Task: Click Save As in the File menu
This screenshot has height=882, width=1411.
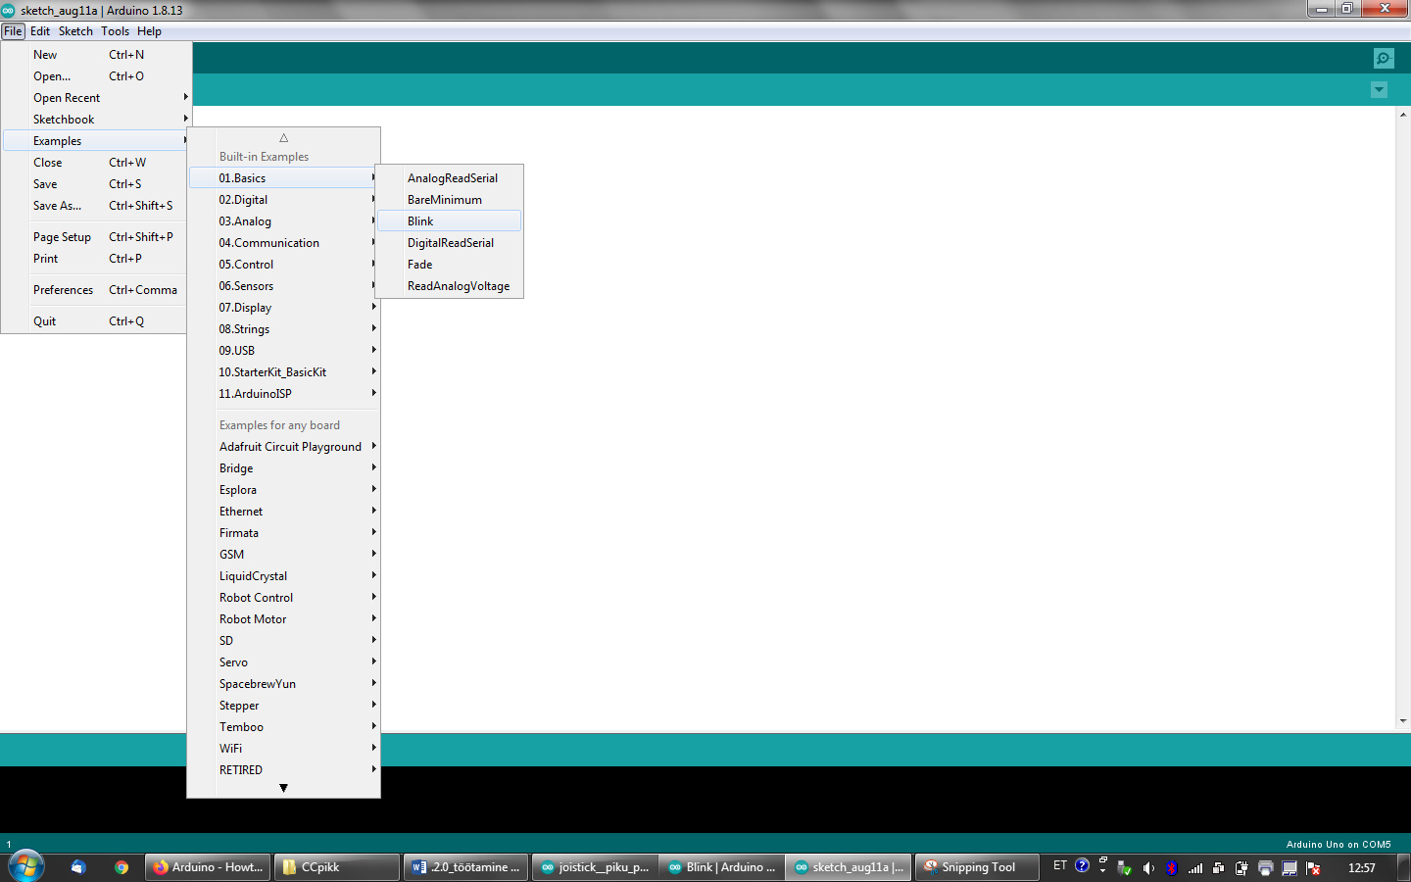Action: coord(57,206)
